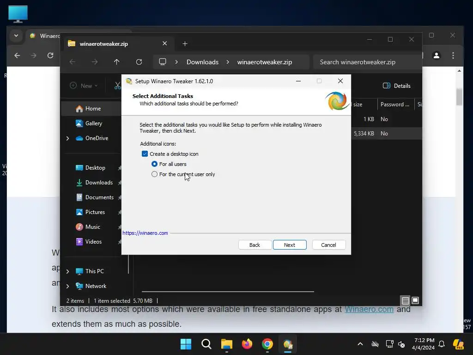Select the For all users option
Image resolution: width=473 pixels, height=355 pixels.
point(154,164)
